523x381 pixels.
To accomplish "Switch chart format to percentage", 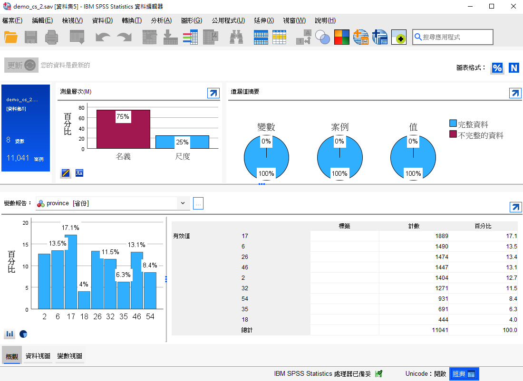I will click(x=497, y=67).
